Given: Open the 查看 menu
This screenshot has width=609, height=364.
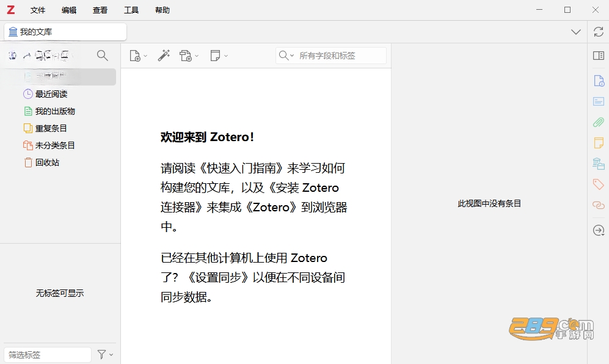Looking at the screenshot, I should tap(100, 10).
